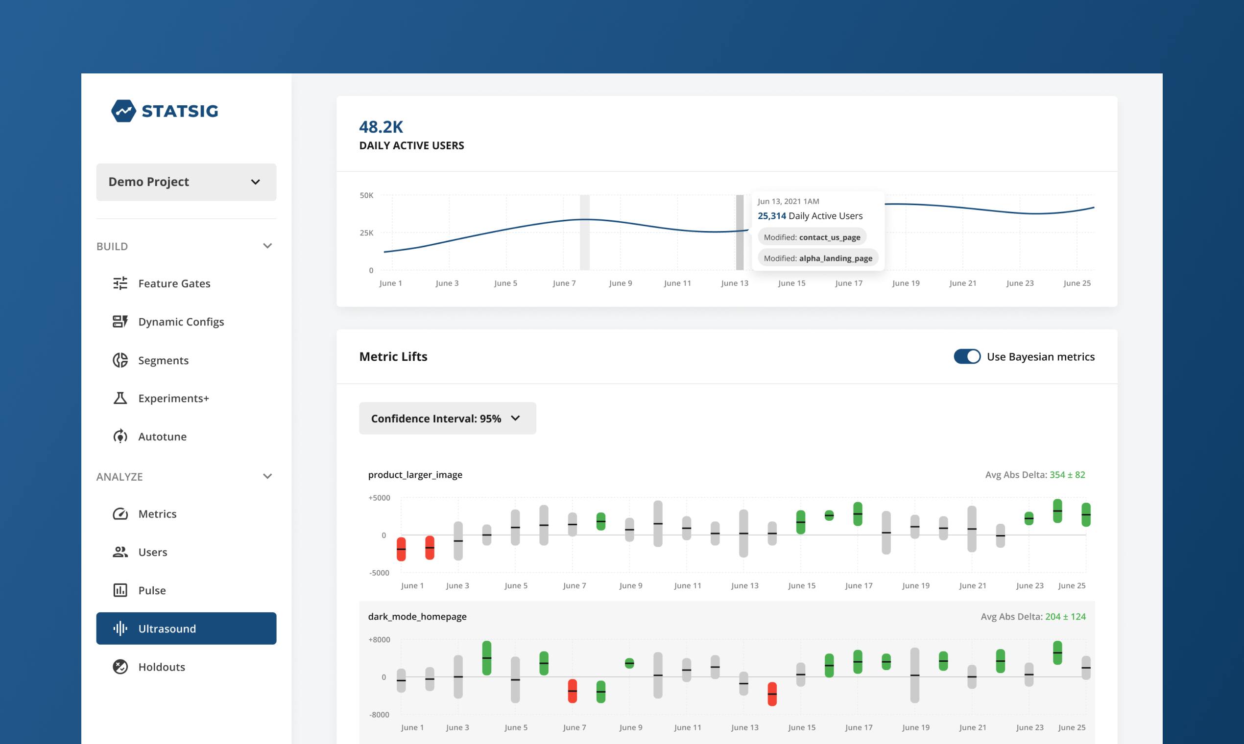This screenshot has height=744, width=1244.
Task: Collapse the ANALYZE section chevron
Action: coord(267,476)
